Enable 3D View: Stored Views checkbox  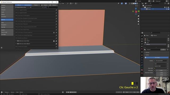click(18, 30)
